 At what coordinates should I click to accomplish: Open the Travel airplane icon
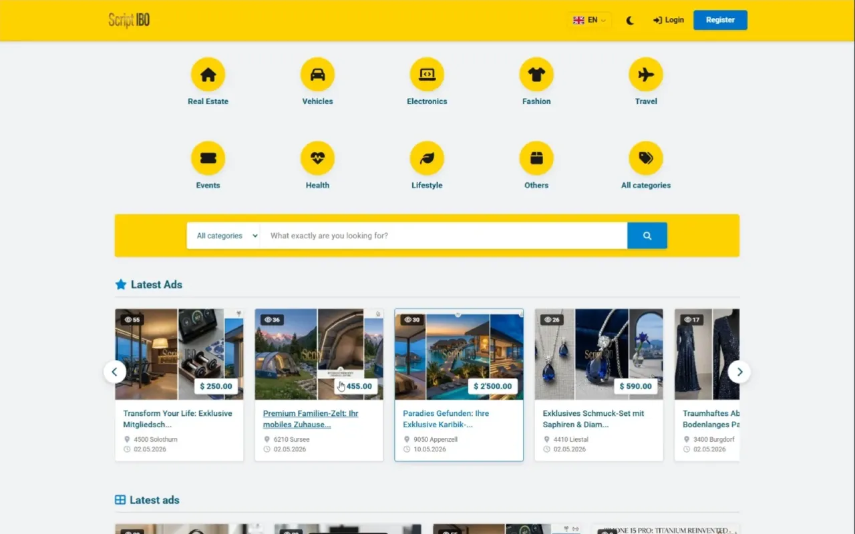click(646, 74)
